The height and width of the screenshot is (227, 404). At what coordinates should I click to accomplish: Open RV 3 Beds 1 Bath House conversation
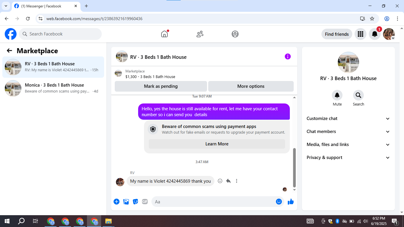point(53,67)
